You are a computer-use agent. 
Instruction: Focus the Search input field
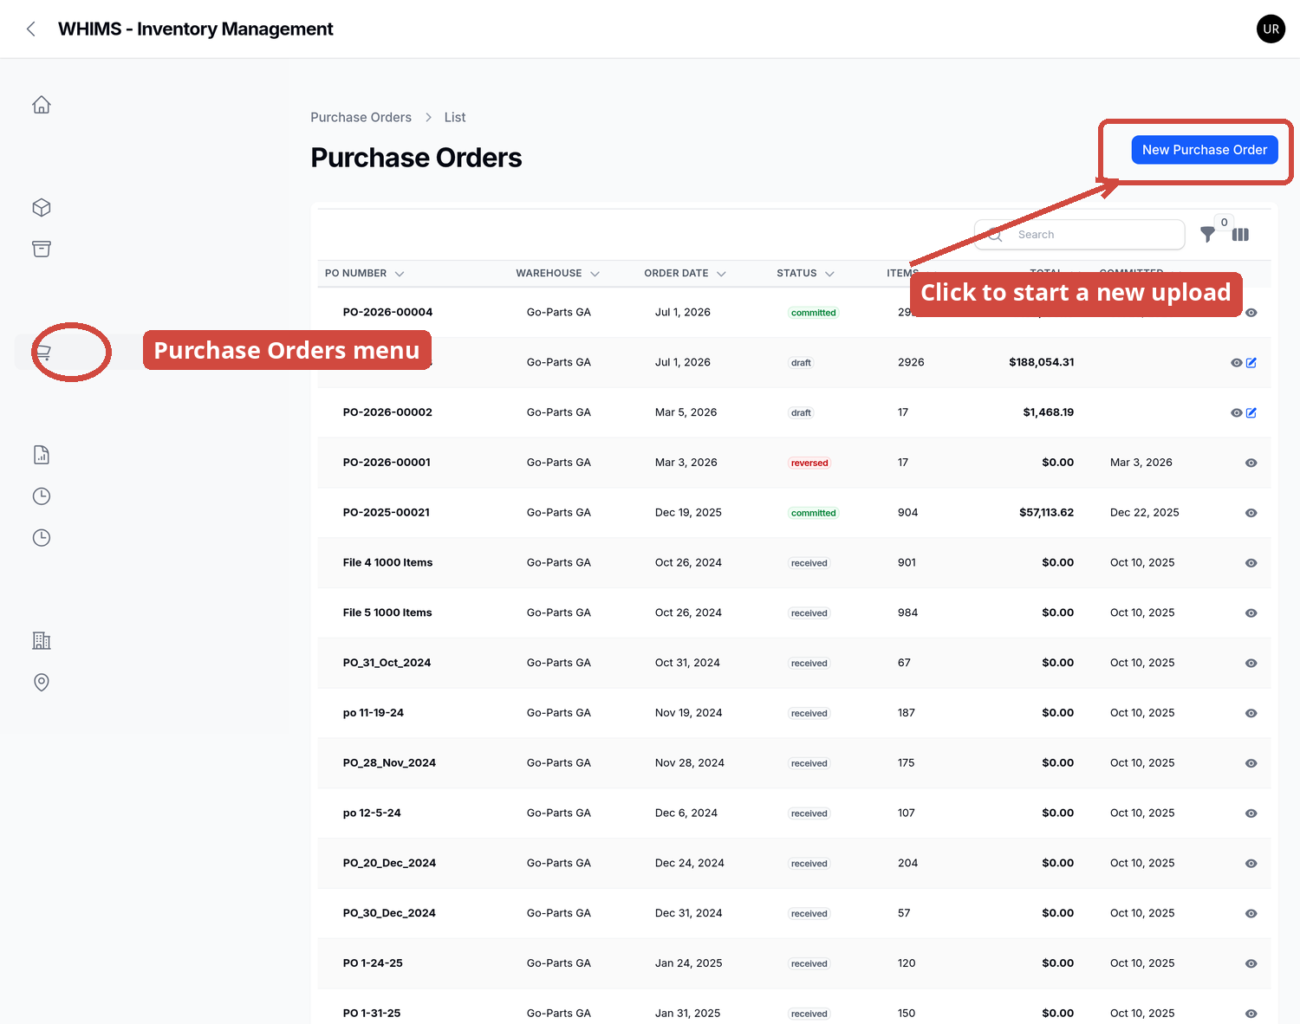(x=1080, y=235)
